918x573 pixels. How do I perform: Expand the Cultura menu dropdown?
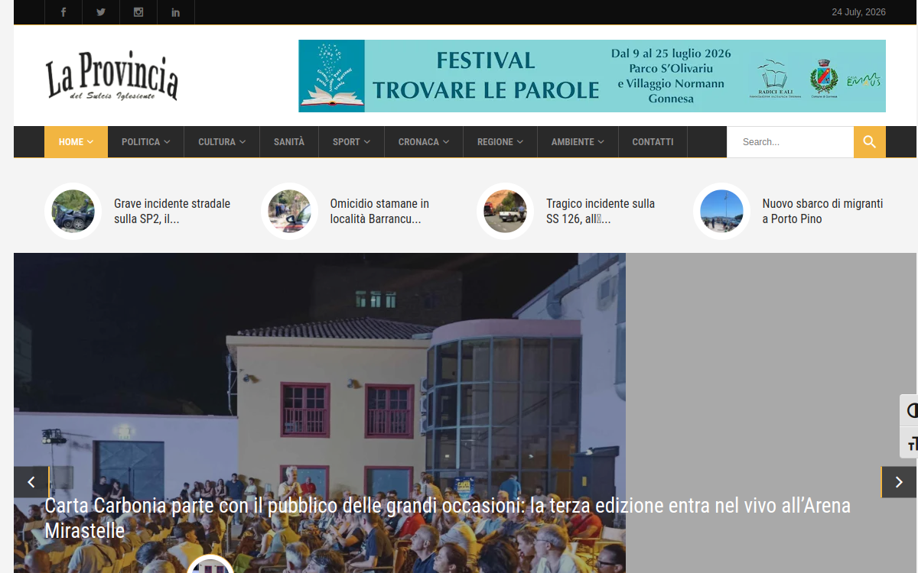[x=222, y=142]
